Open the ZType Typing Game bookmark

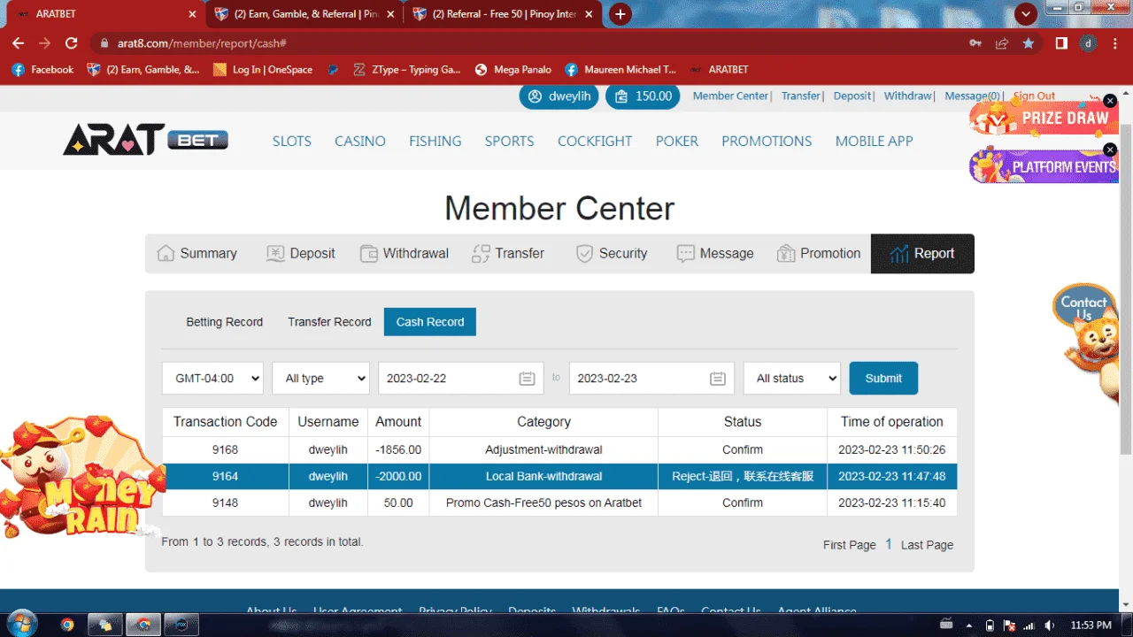pyautogui.click(x=406, y=69)
